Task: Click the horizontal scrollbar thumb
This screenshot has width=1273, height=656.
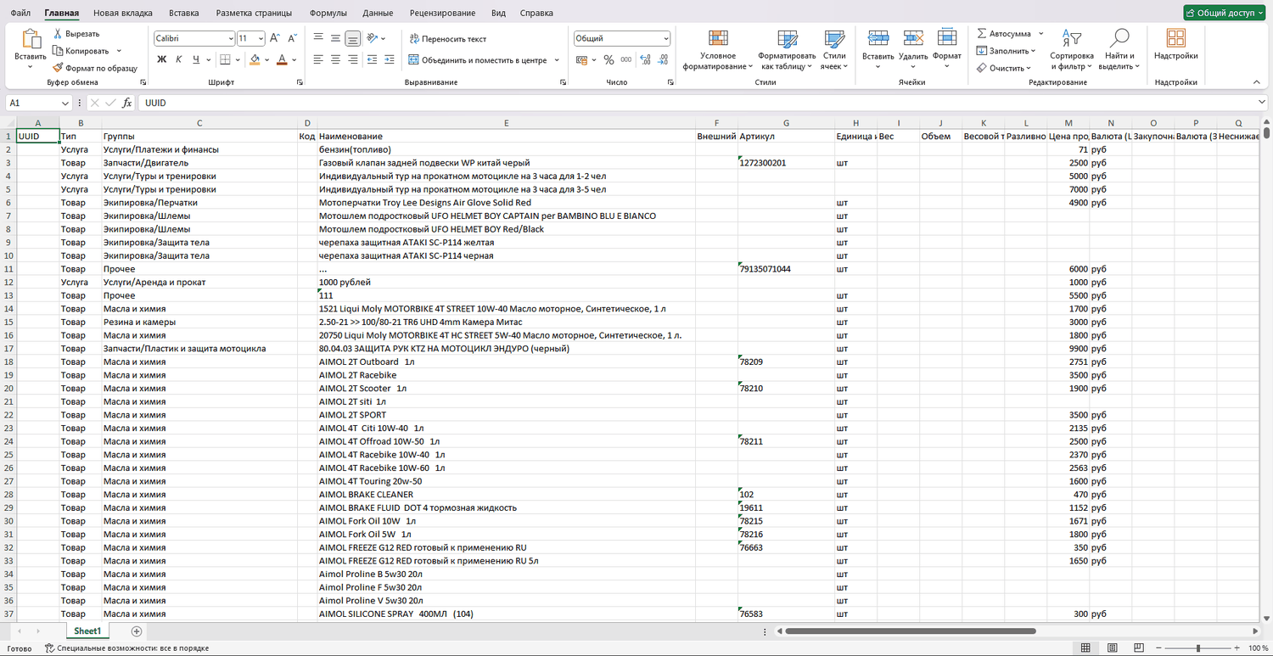Action: 911,631
